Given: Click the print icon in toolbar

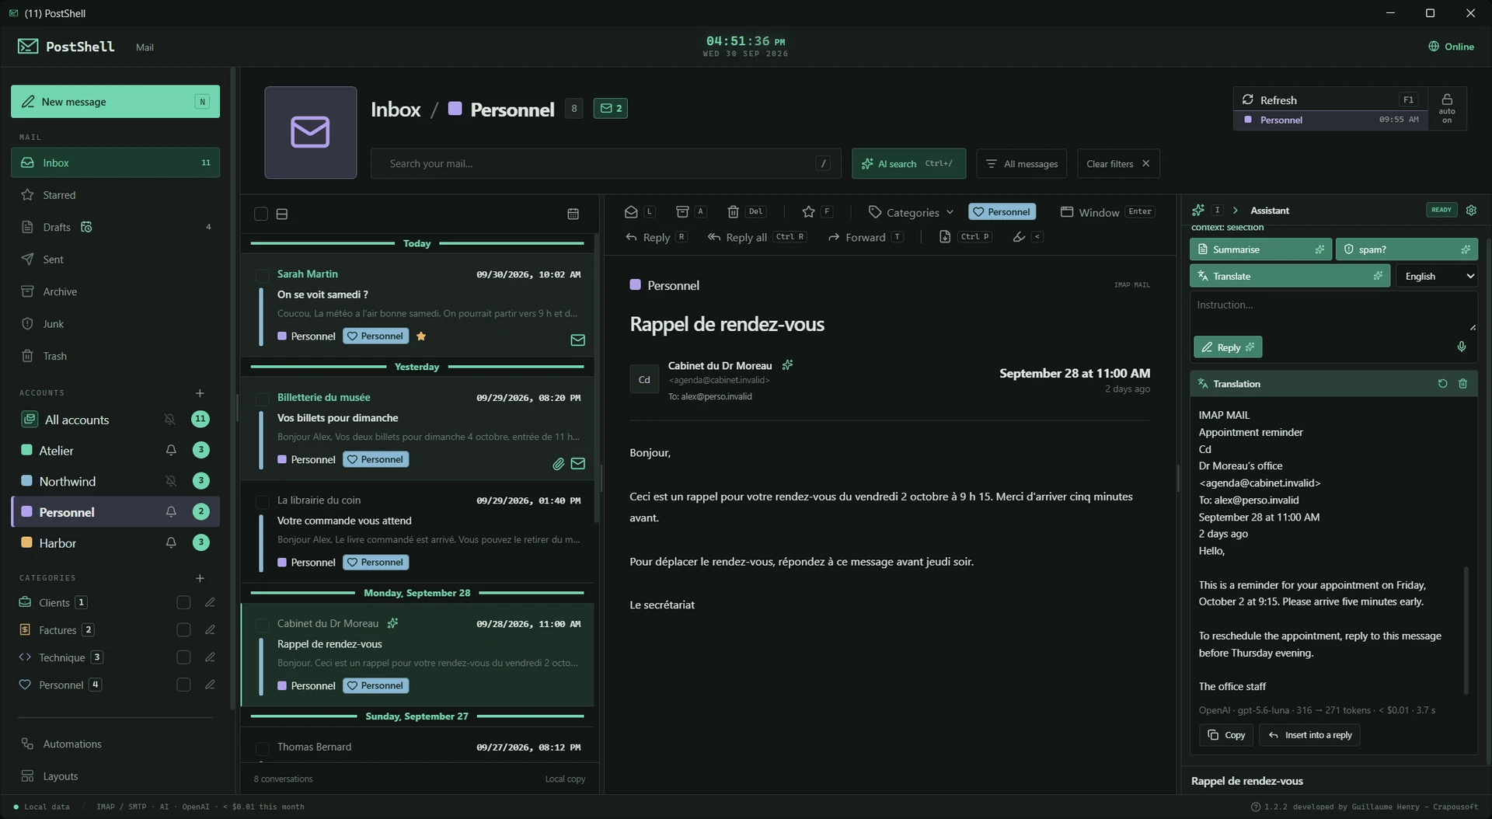Looking at the screenshot, I should tap(945, 237).
